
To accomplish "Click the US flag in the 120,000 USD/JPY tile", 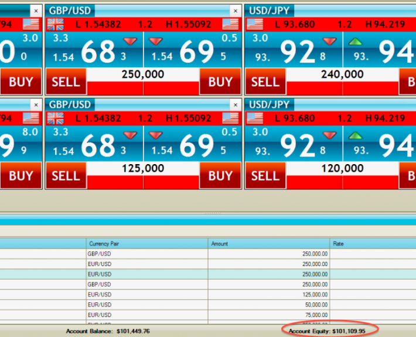I will click(255, 118).
